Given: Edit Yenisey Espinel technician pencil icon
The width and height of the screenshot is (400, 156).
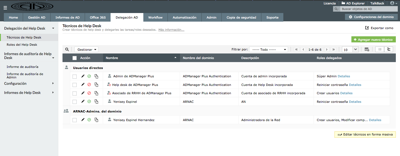Looking at the screenshot, I should click(83, 101).
